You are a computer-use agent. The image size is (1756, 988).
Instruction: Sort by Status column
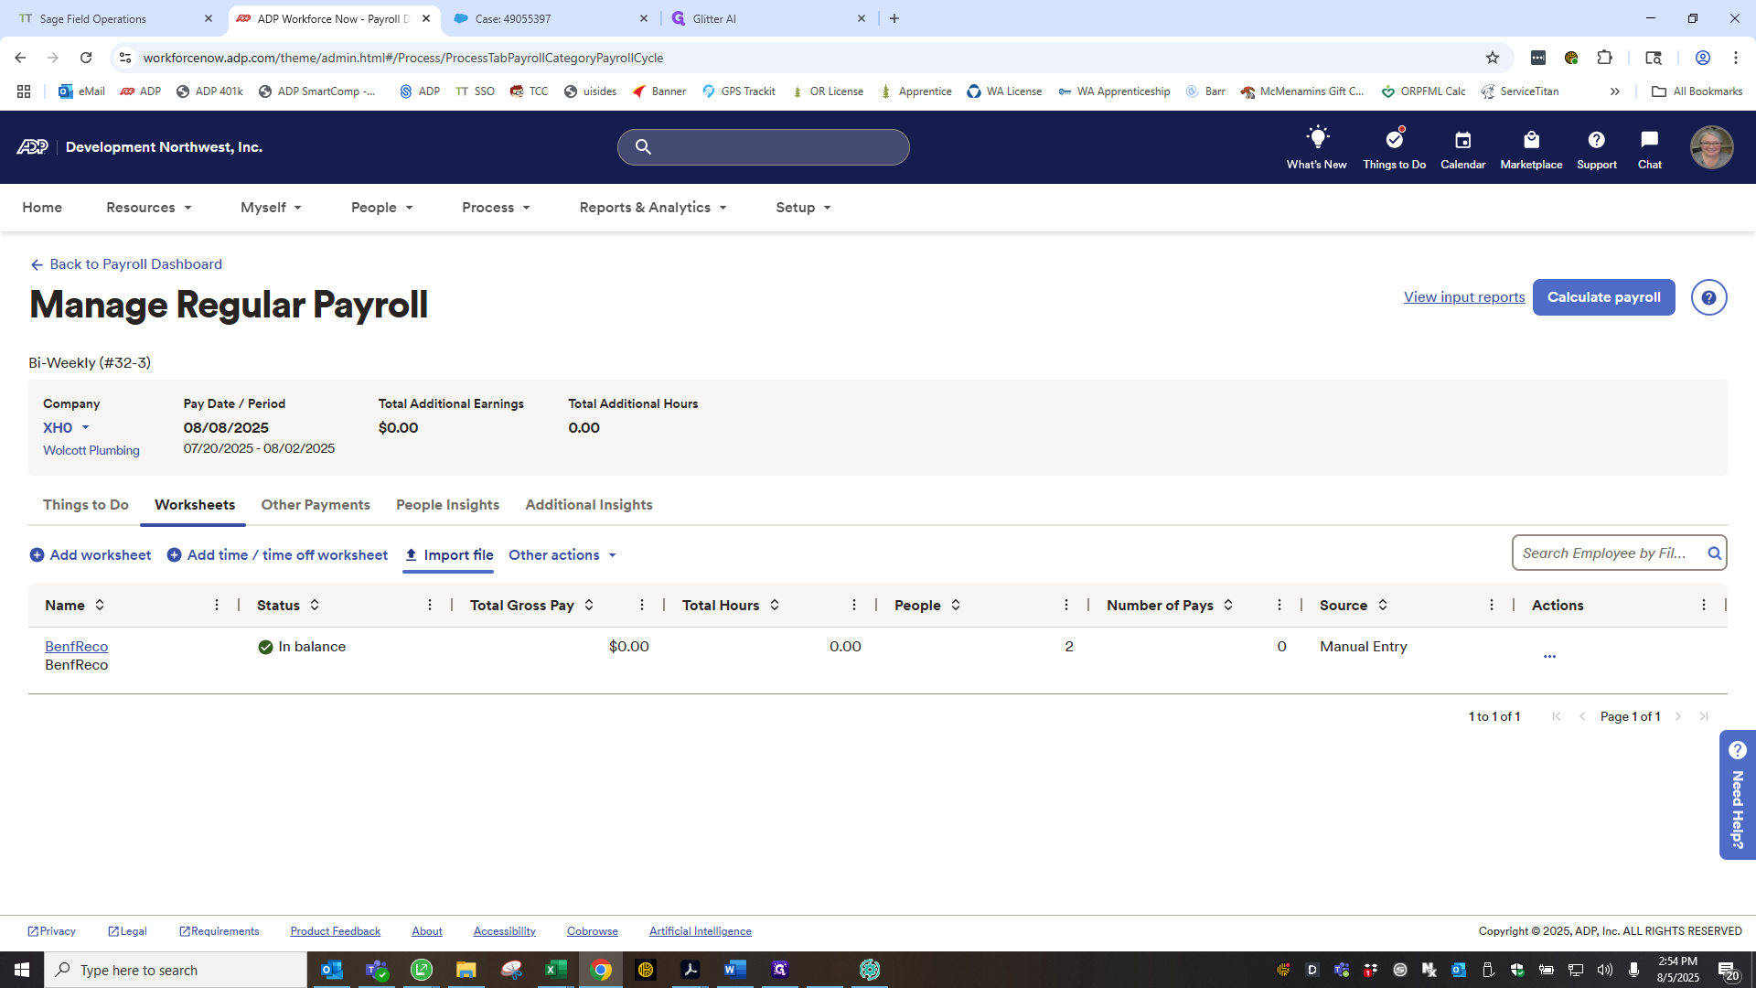coord(315,605)
